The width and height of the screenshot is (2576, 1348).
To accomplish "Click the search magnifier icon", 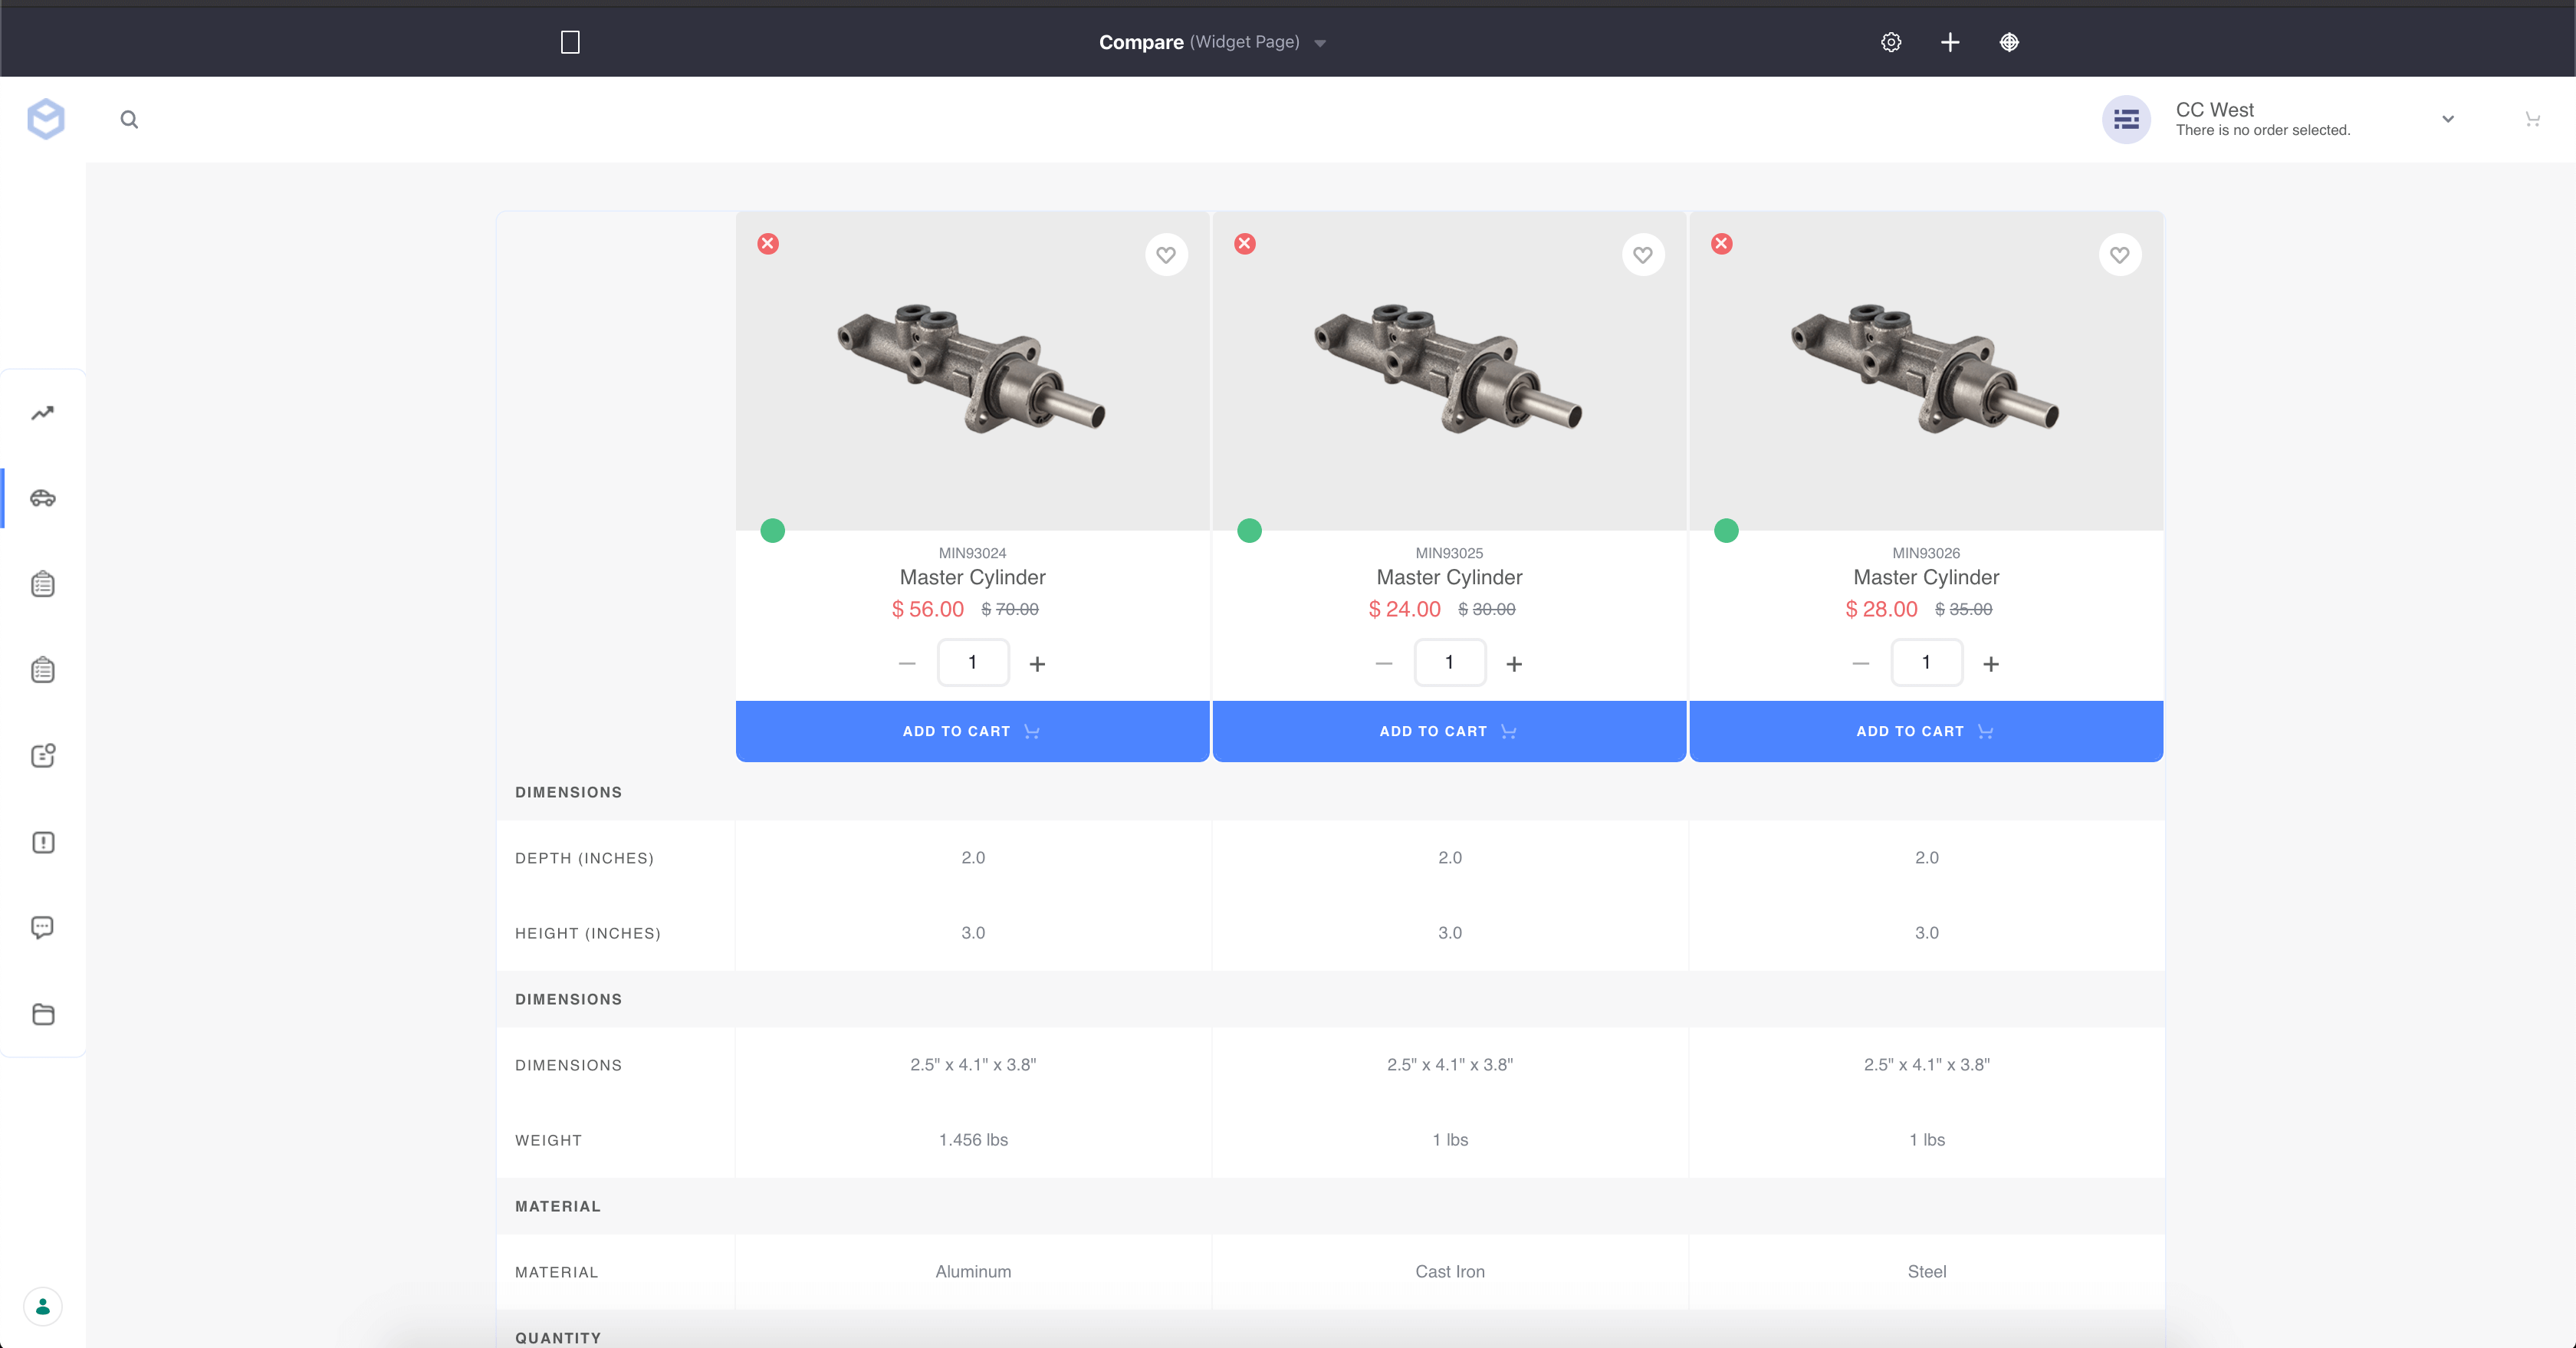I will 129,120.
